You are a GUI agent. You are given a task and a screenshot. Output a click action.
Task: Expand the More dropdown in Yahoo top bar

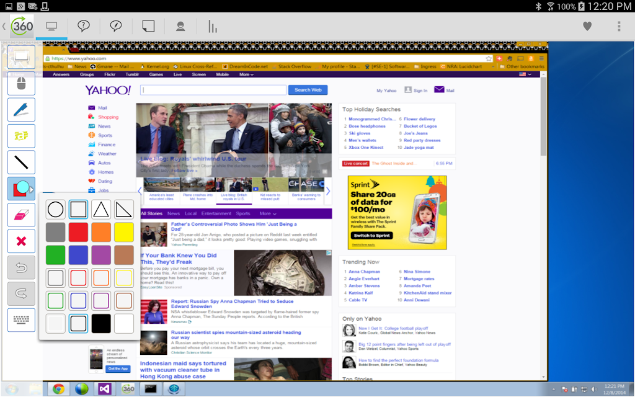(246, 74)
